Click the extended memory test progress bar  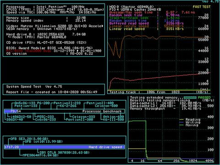(190, 98)
